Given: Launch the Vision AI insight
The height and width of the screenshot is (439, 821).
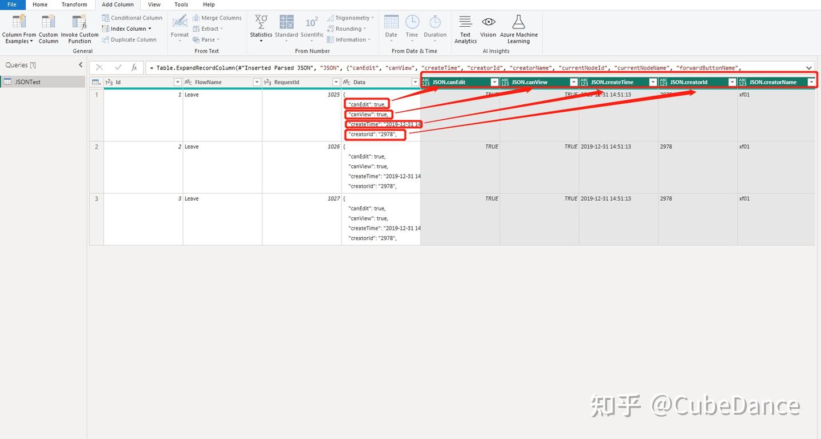Looking at the screenshot, I should [488, 22].
